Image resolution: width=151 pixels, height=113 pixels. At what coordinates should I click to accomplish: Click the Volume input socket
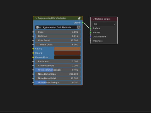(91, 33)
